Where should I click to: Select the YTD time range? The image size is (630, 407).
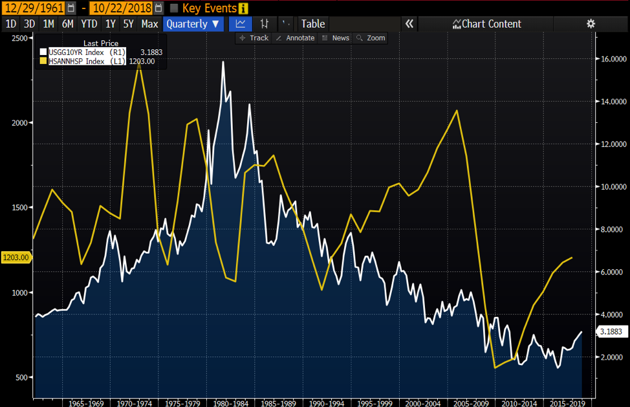(89, 24)
